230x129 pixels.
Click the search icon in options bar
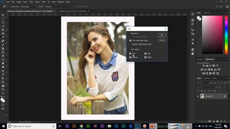217,6
